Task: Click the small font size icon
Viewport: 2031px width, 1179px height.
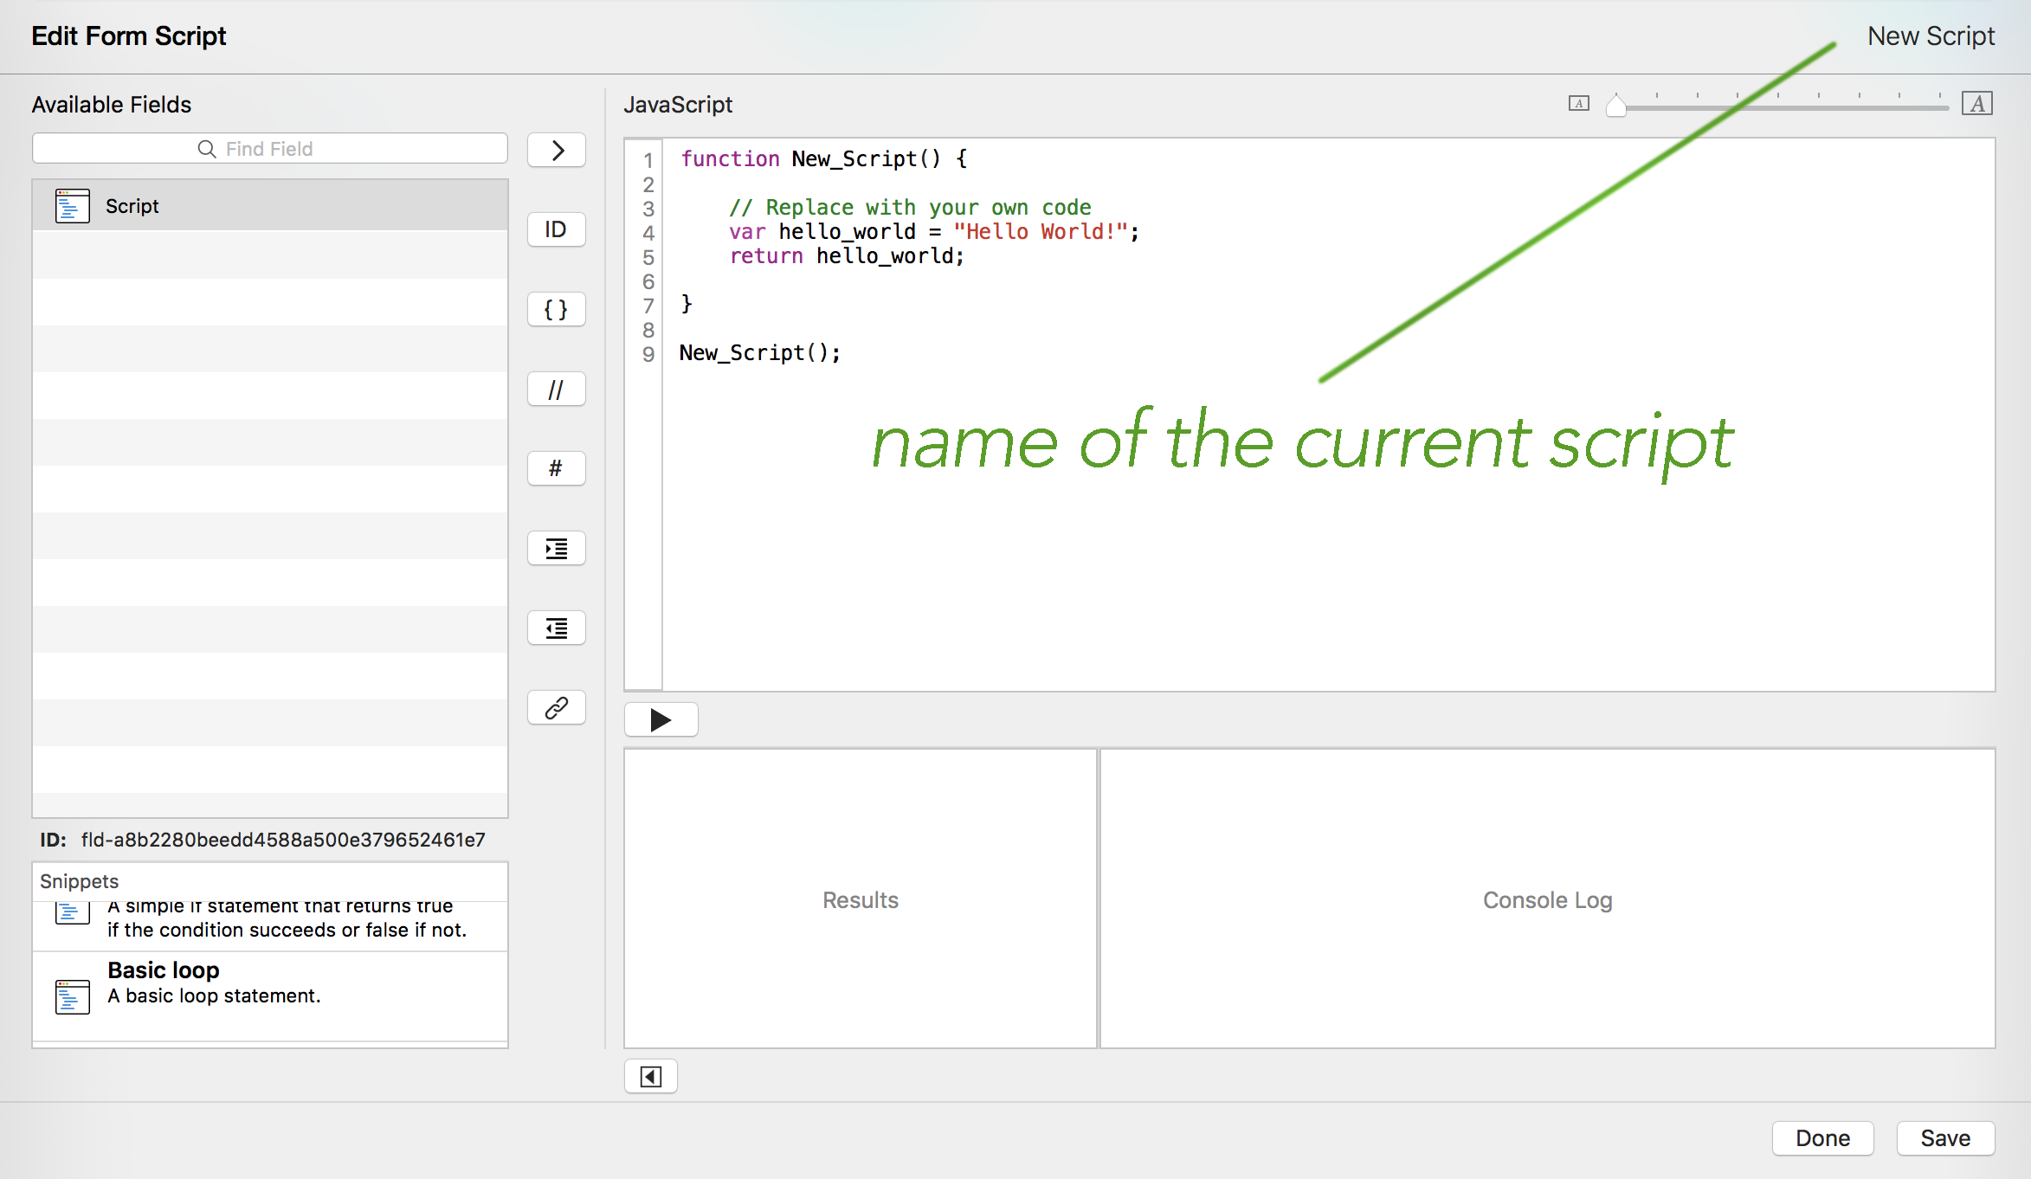Action: (1578, 104)
